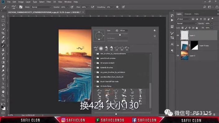
Task: Open the layer blend mode Normal dropdown
Action: [187, 24]
